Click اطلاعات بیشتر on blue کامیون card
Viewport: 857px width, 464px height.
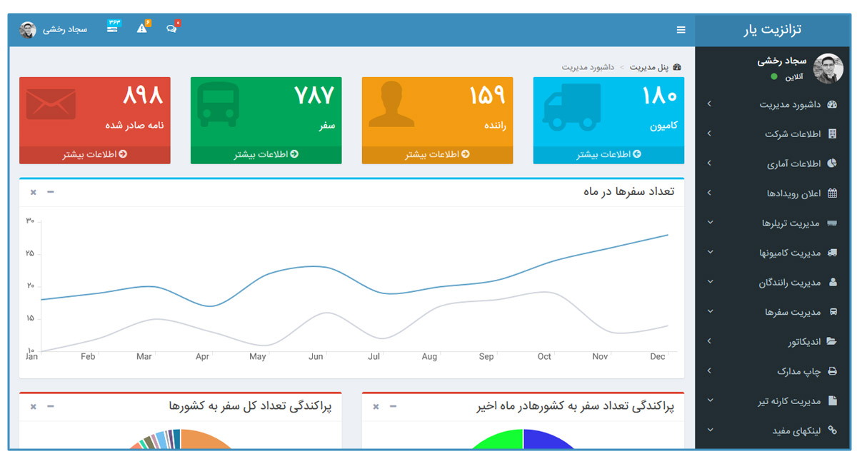pyautogui.click(x=608, y=155)
